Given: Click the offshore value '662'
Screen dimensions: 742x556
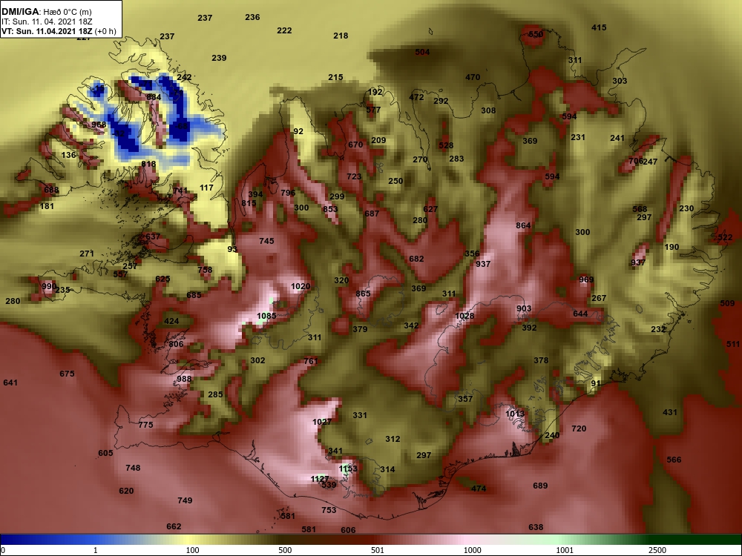Looking at the screenshot, I should (x=174, y=526).
